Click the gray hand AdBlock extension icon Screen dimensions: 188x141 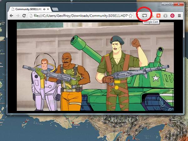[x=165, y=16]
